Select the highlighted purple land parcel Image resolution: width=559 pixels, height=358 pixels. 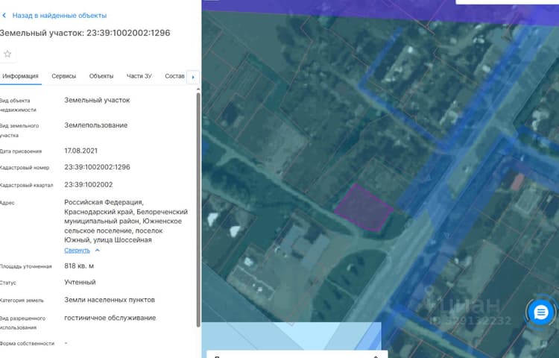coord(364,208)
